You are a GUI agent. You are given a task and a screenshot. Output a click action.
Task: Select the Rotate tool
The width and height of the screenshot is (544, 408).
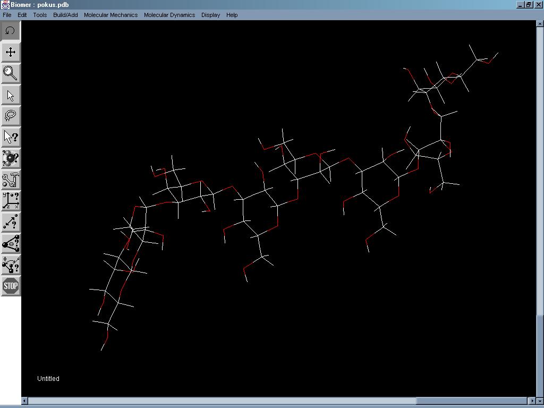click(x=11, y=30)
